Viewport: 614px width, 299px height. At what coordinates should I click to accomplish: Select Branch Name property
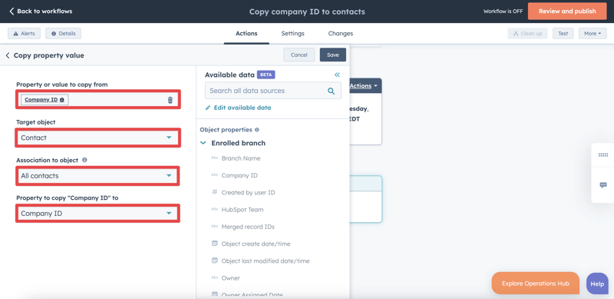241,158
